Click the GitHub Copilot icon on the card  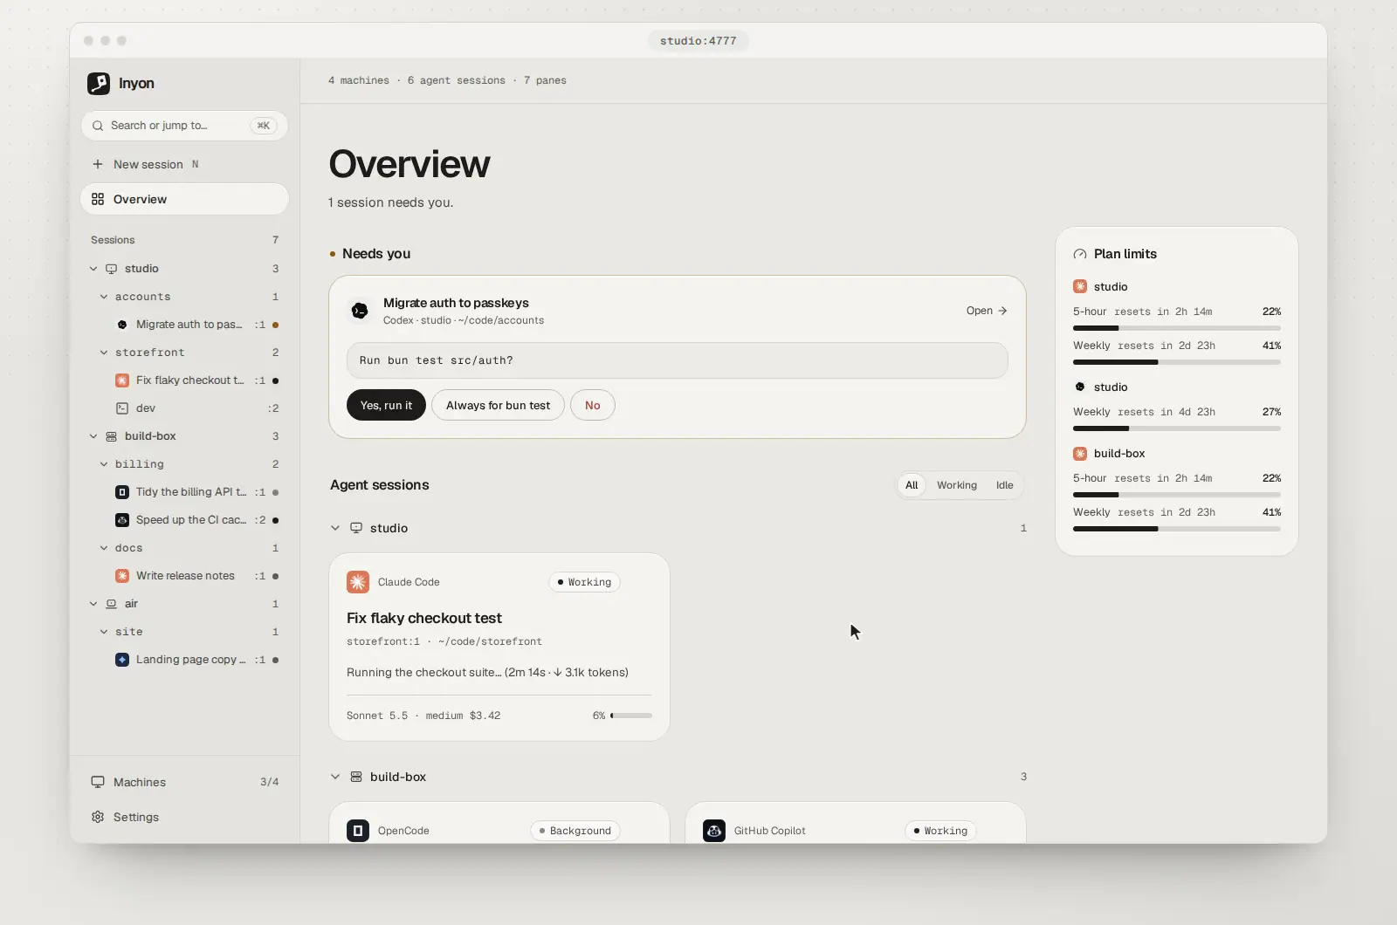tap(714, 831)
